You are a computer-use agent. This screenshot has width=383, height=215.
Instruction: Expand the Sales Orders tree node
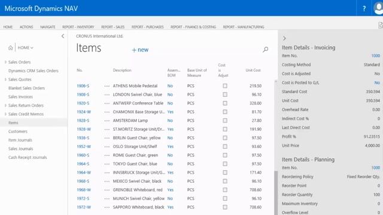5,62
